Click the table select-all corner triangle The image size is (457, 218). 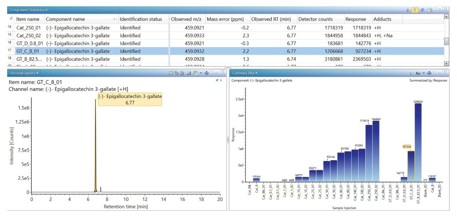pos(10,19)
